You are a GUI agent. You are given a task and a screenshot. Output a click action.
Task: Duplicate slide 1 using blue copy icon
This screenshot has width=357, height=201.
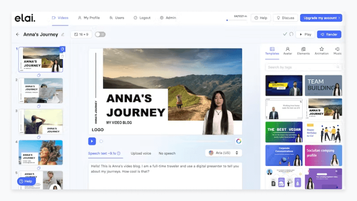62,49
